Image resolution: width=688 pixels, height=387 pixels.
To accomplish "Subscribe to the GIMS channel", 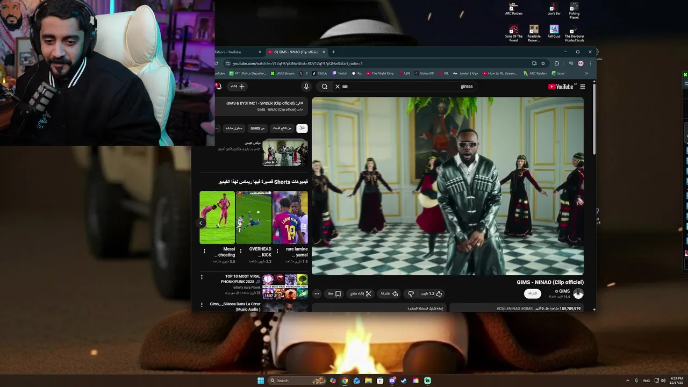I will (533, 293).
